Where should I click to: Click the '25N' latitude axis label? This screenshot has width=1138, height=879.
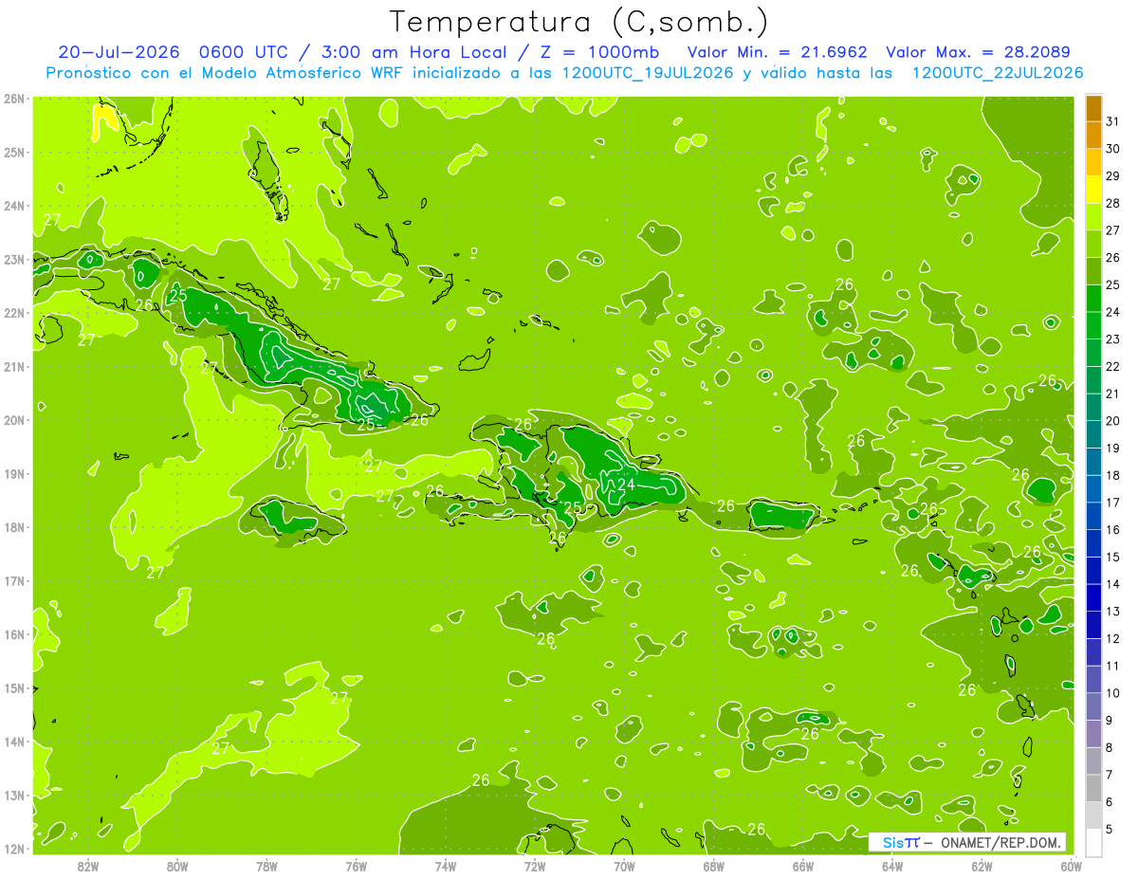(x=12, y=153)
